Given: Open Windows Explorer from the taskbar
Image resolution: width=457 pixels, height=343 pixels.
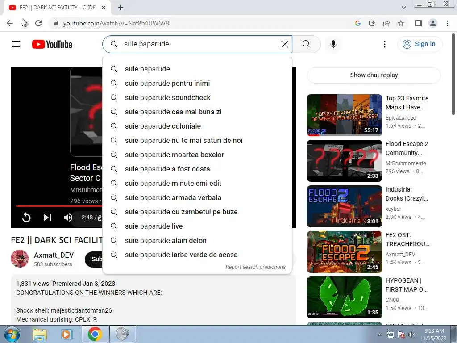Looking at the screenshot, I should click(40, 334).
